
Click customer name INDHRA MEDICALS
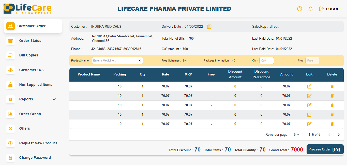[x=106, y=26]
